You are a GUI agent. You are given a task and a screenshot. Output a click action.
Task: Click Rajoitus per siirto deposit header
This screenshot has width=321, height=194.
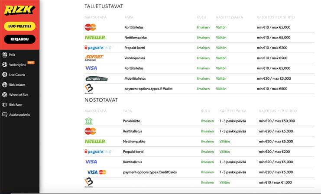pyautogui.click(x=276, y=17)
